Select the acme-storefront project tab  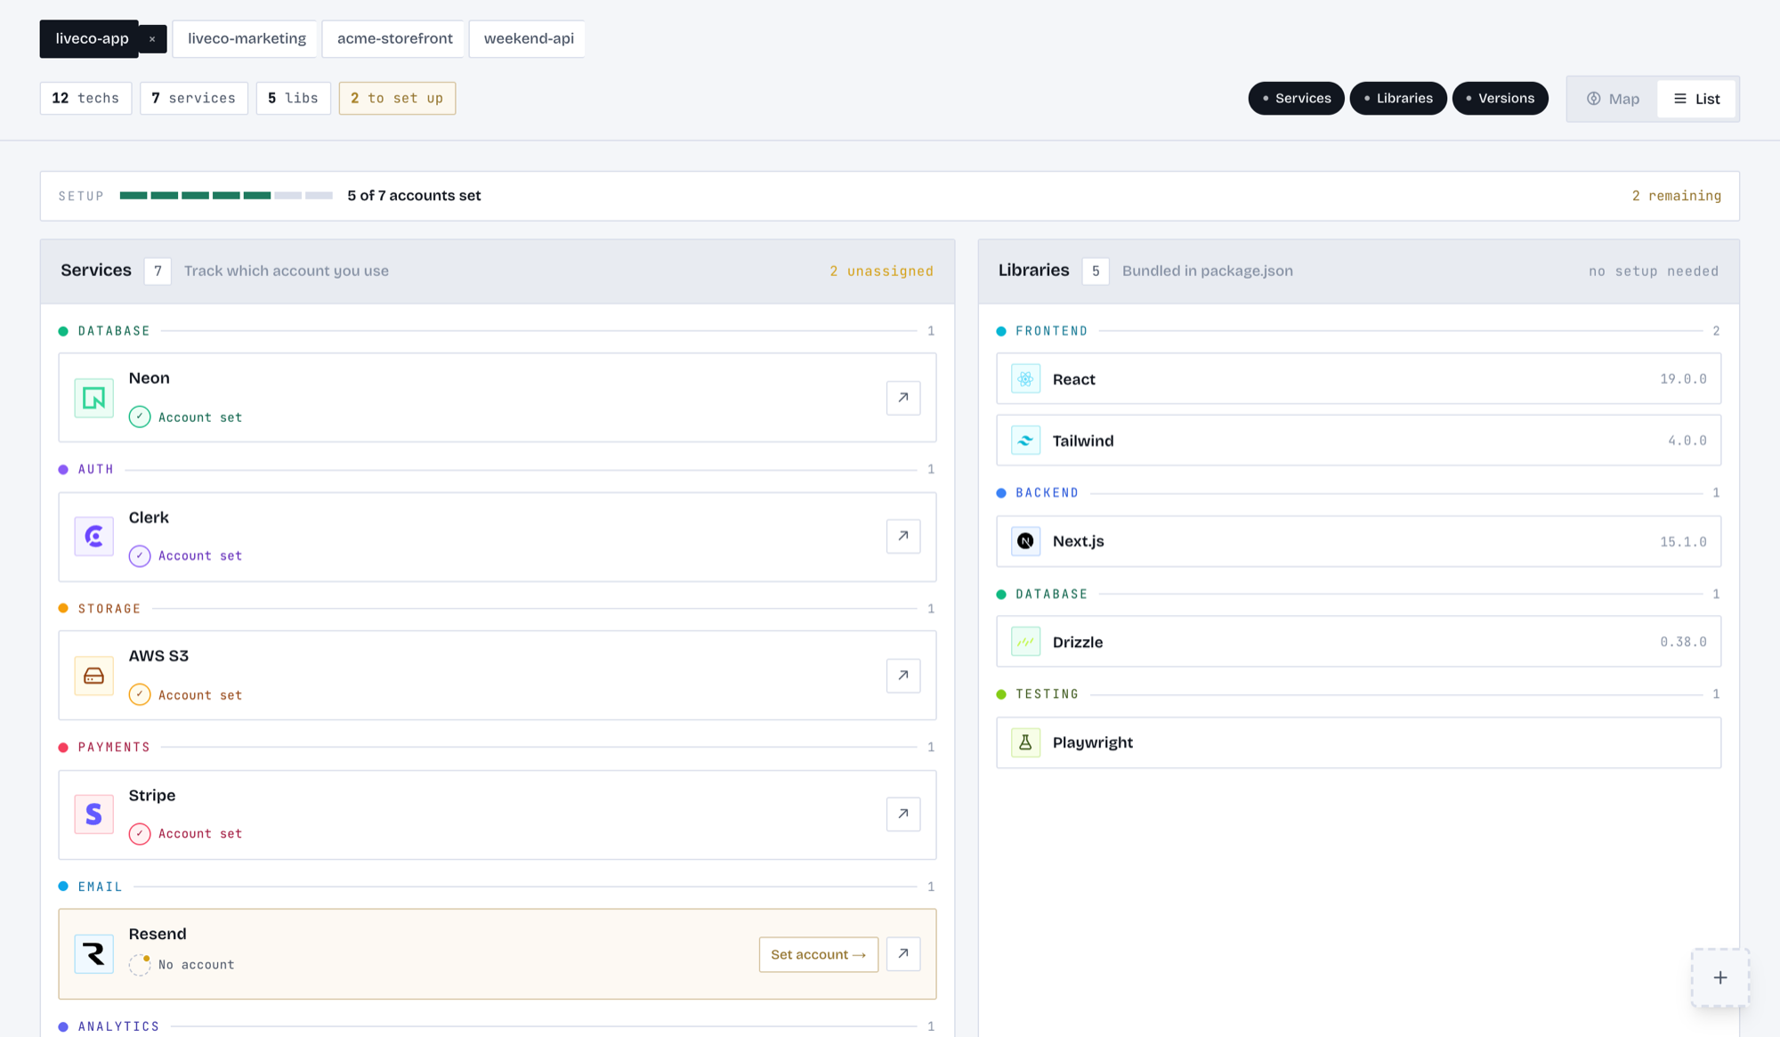click(394, 38)
